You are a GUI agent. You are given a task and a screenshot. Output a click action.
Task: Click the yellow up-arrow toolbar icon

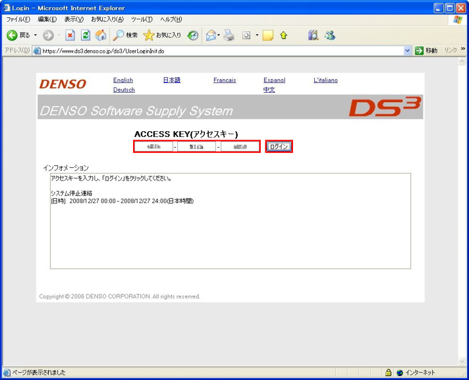pyautogui.click(x=283, y=35)
